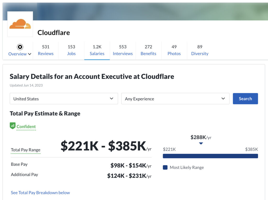This screenshot has width=268, height=200.
Task: Click the $288K/yr median marker triangle
Action: [x=201, y=143]
